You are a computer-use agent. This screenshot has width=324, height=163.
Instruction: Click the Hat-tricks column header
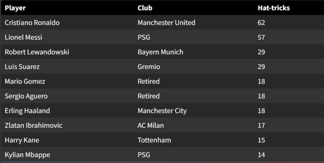pyautogui.click(x=273, y=8)
